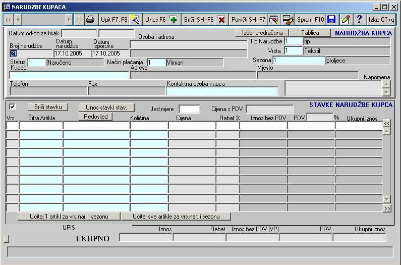The width and height of the screenshot is (401, 265).
Task: Click the green plus insert icon
Action: 174,20
